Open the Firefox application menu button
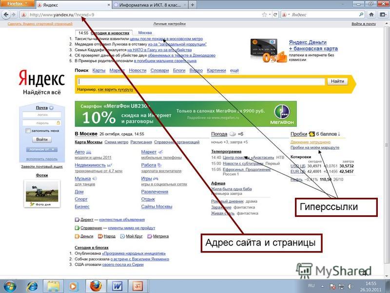Image resolution: width=390 pixels, height=293 pixels. click(17, 3)
